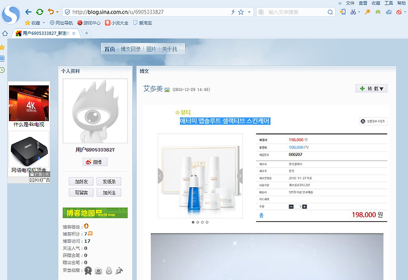Click the sidebar history clock icon
408x280 pixels.
pos(2,70)
